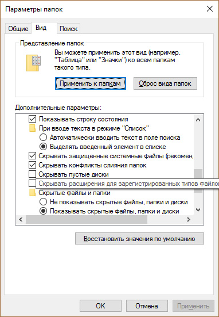Viewport: 219px width, 317px height.
Task: Select Автоматически вводить текст в поле поиска
Action: [x=44, y=138]
